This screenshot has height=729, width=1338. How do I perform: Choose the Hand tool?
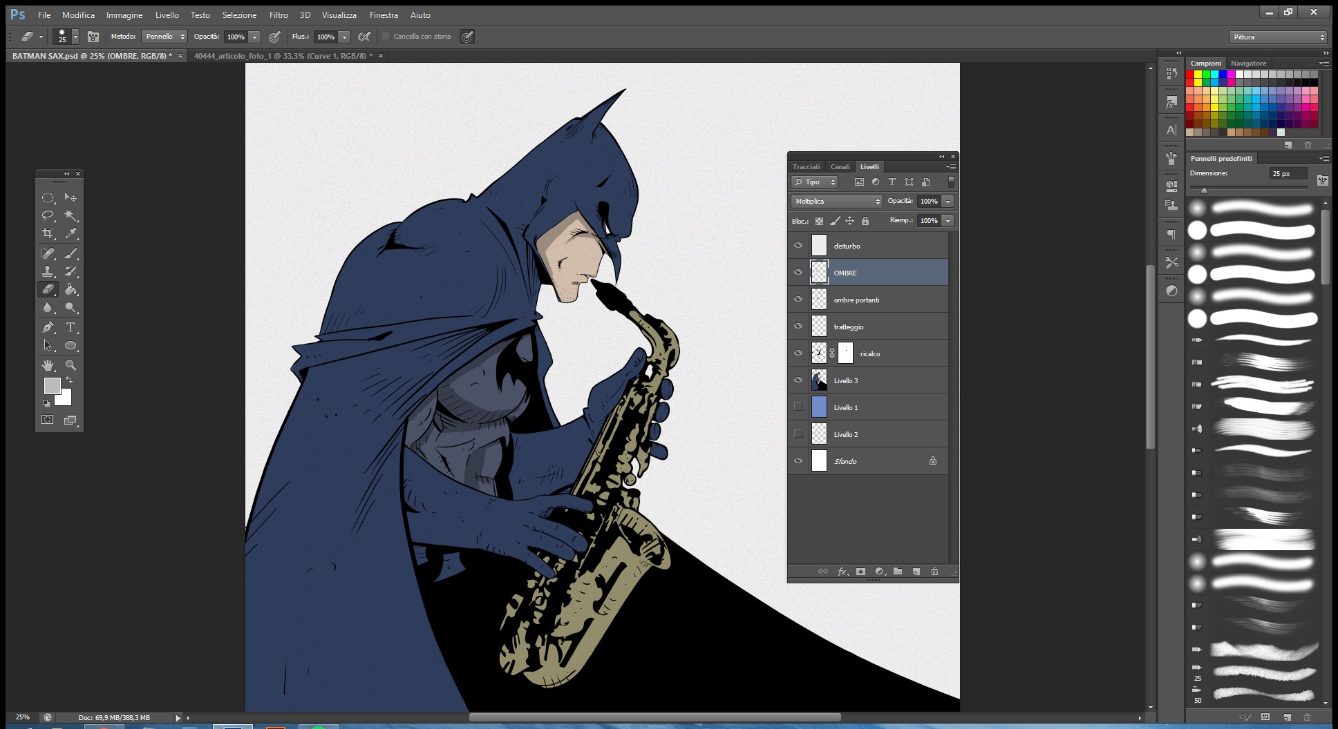coord(48,364)
